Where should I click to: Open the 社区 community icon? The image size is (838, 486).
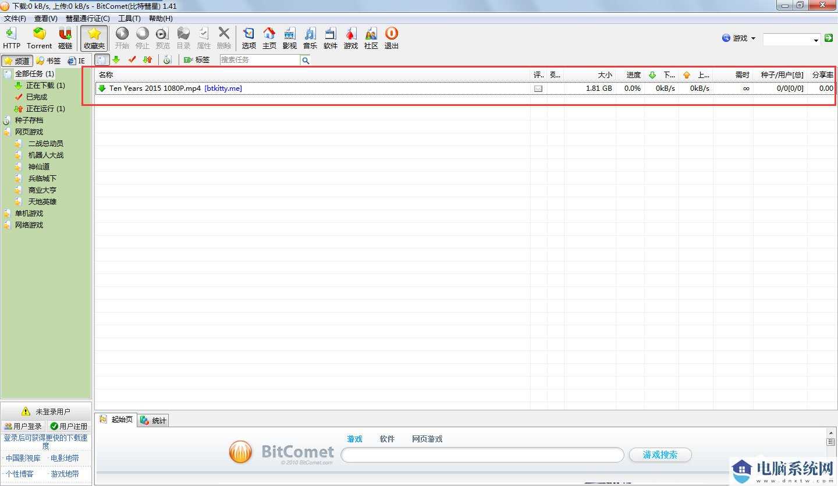(x=371, y=38)
